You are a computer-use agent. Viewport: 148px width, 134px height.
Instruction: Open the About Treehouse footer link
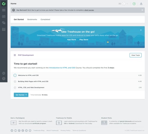tap(52, 130)
